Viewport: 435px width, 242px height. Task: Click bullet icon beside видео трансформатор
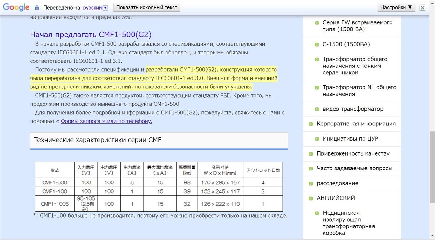(x=317, y=109)
